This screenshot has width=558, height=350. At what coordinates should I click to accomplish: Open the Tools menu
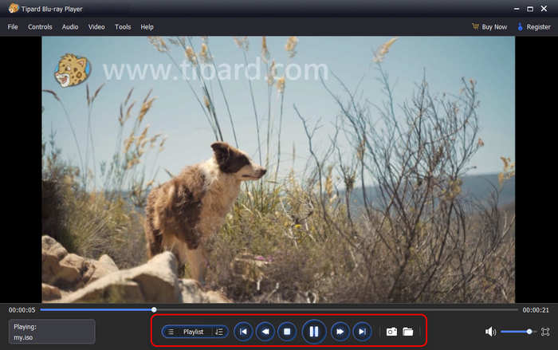click(123, 26)
